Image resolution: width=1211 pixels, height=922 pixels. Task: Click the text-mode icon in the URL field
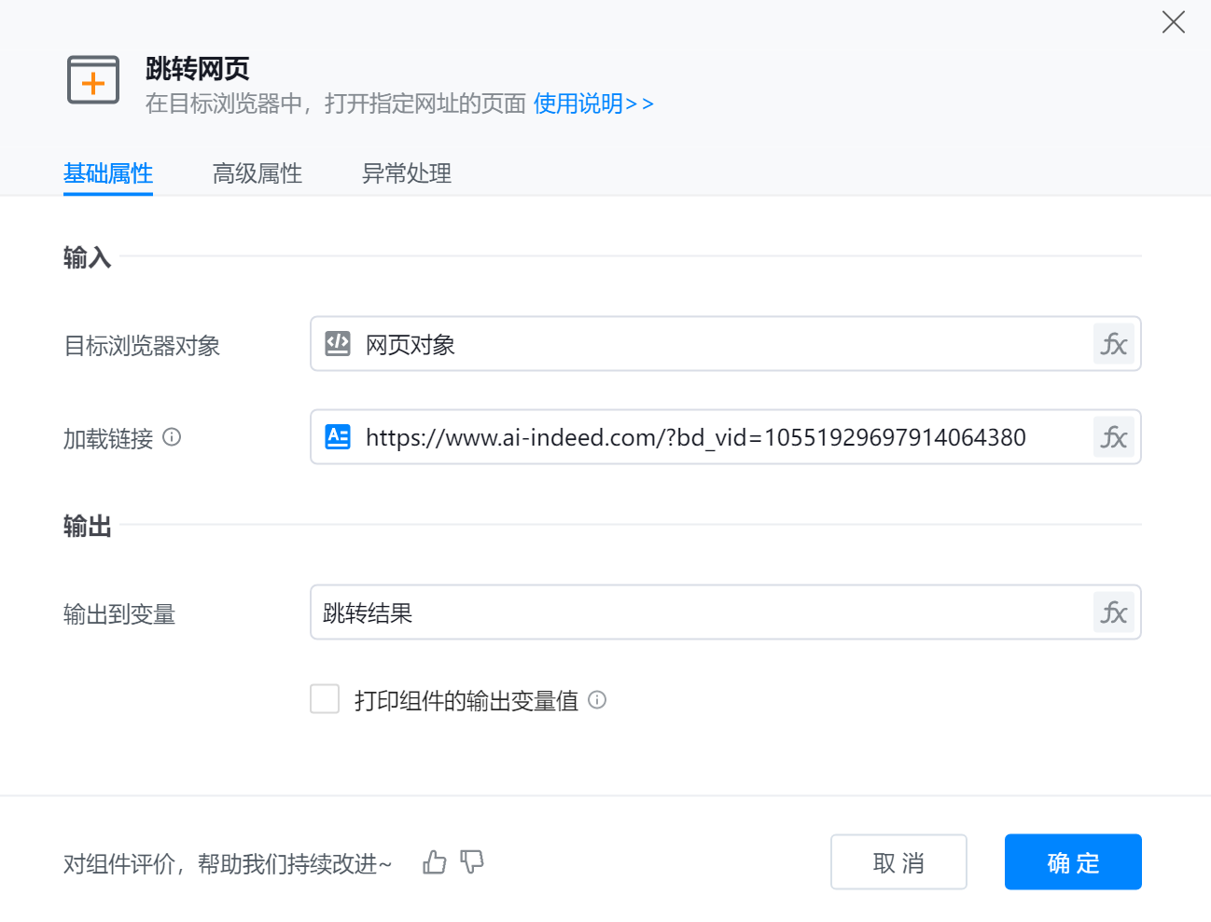(338, 436)
